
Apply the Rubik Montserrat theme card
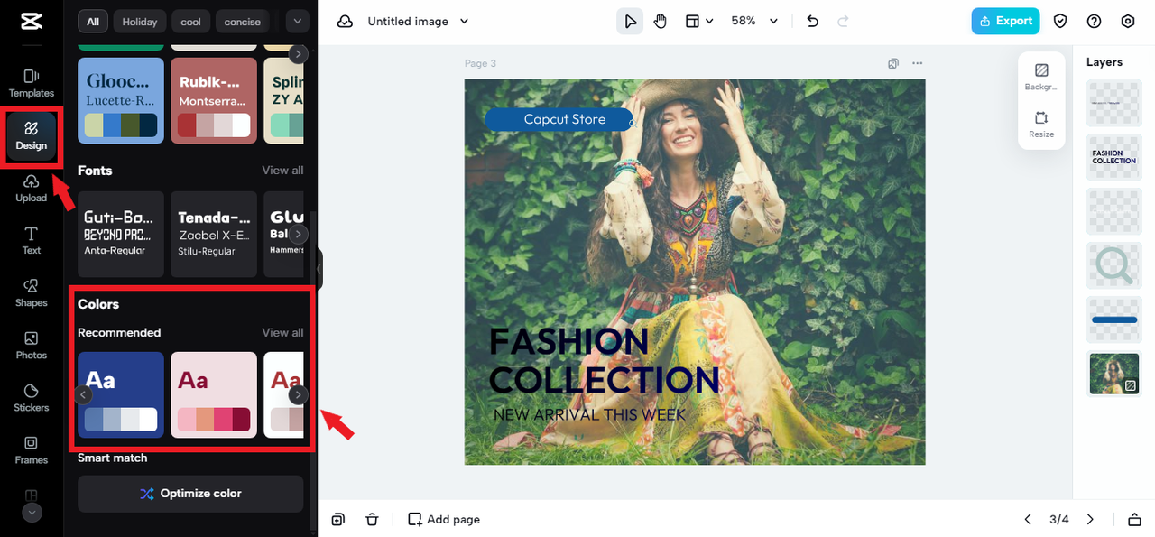(x=214, y=100)
